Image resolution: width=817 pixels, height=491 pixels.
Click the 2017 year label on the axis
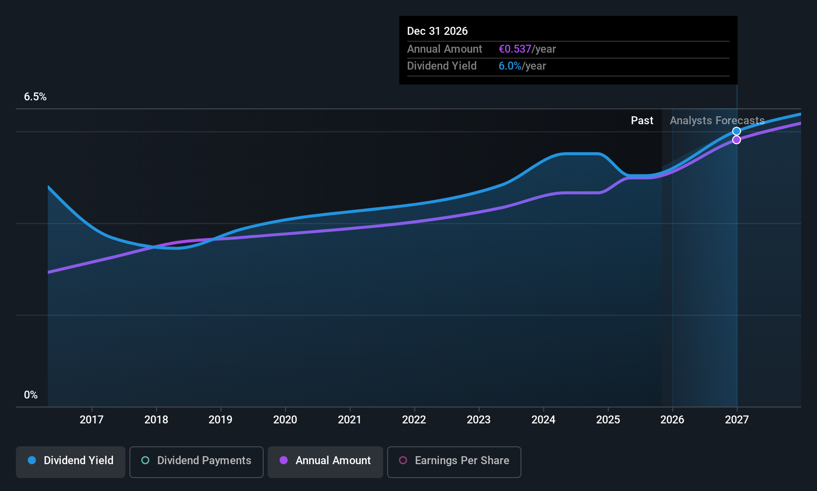pos(92,420)
